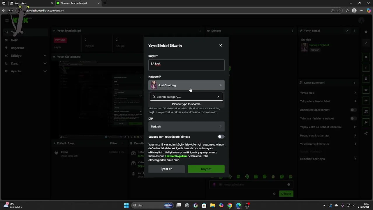Screen dimensions: 373x210
Task: Click the Sadece Sohbet category link
Action: 319,45
